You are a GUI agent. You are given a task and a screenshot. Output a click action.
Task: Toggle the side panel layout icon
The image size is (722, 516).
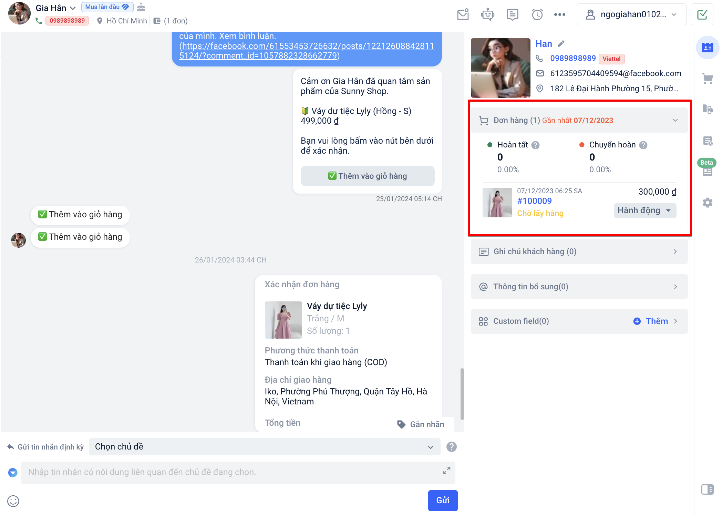pyautogui.click(x=707, y=489)
